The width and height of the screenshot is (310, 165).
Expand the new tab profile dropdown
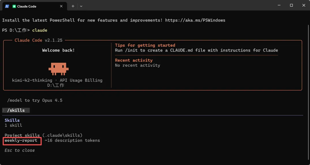pyautogui.click(x=81, y=6)
